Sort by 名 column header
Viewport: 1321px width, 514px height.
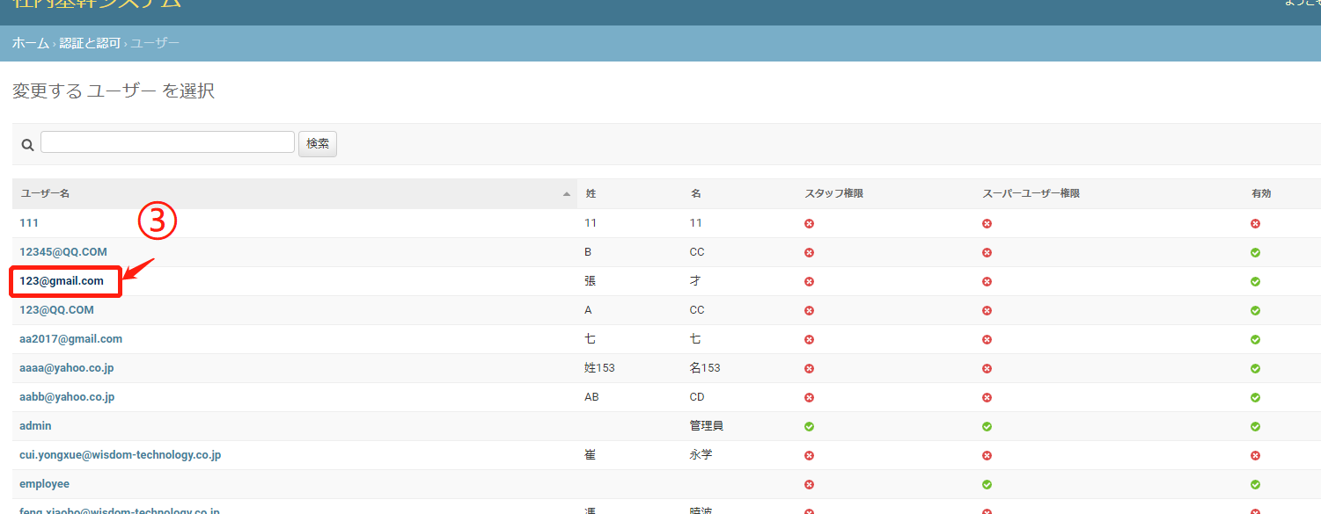pos(696,193)
